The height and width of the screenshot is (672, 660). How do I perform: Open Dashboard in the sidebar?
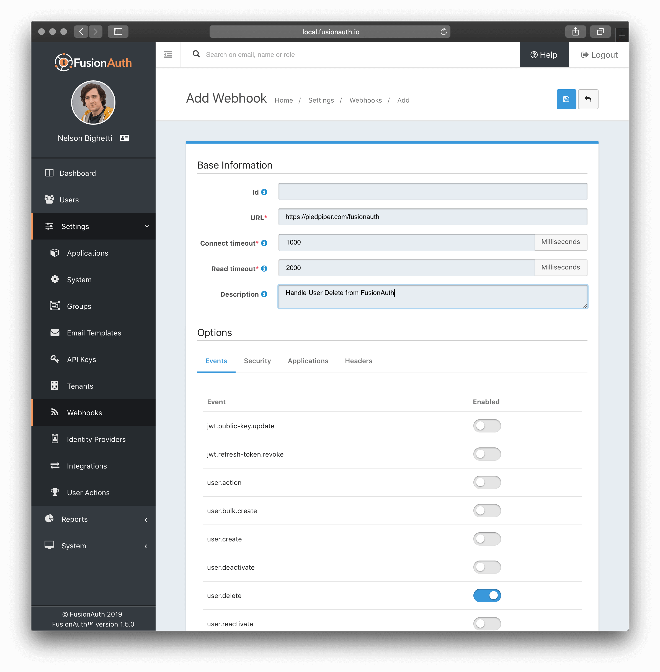(x=93, y=173)
